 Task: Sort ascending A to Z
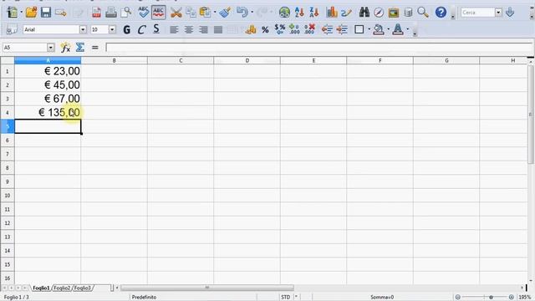[299, 13]
